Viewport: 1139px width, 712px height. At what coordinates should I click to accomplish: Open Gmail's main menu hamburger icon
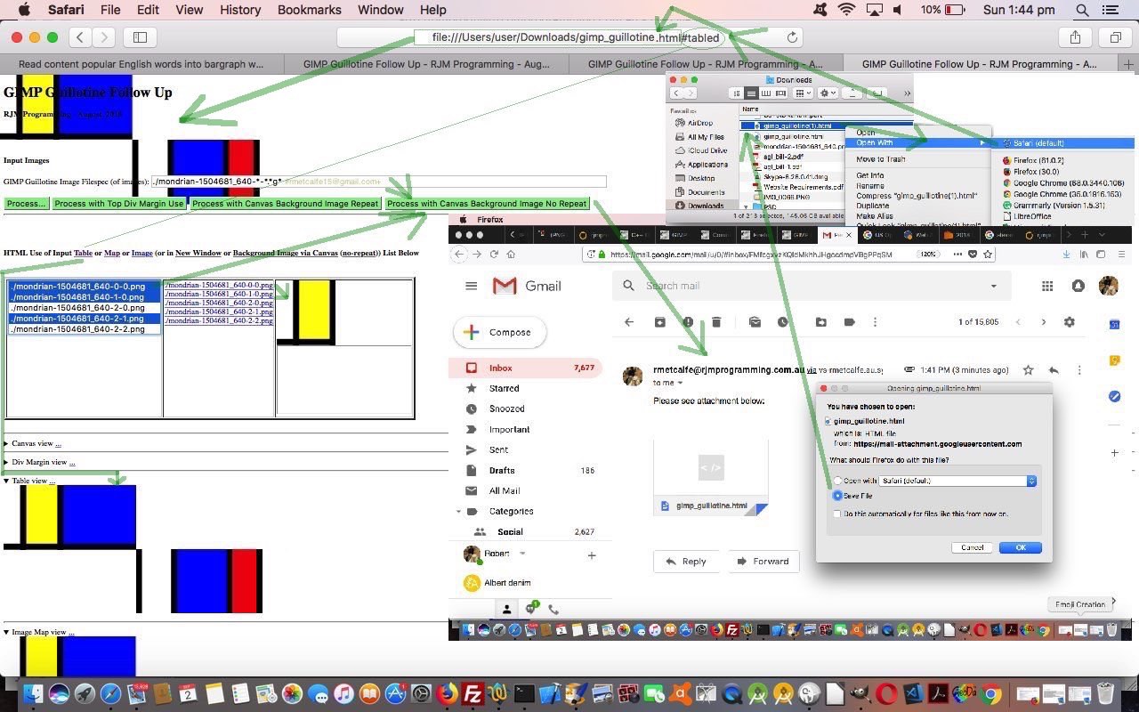point(472,286)
